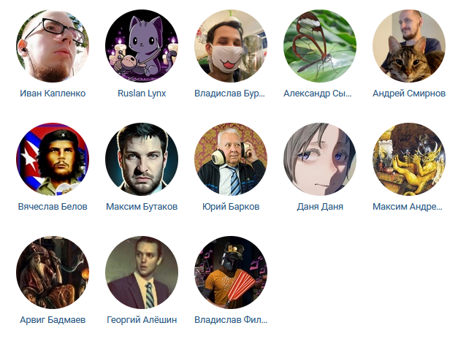Image resolution: width=458 pixels, height=339 pixels.
Task: Open Иван Капленко's profile picture
Action: coord(53,46)
